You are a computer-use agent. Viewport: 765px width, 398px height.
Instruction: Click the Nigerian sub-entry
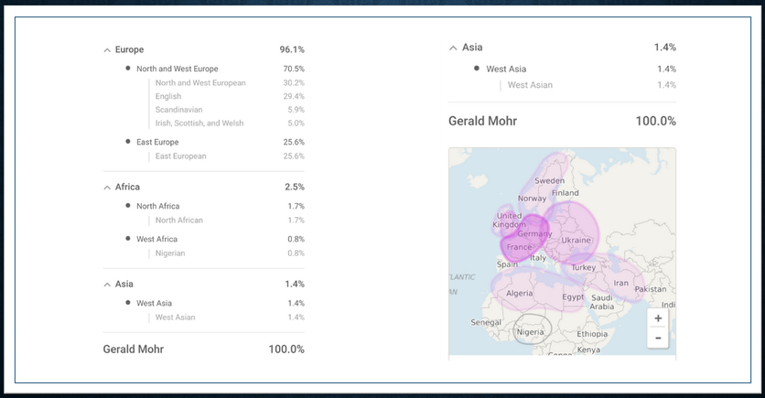coord(170,253)
